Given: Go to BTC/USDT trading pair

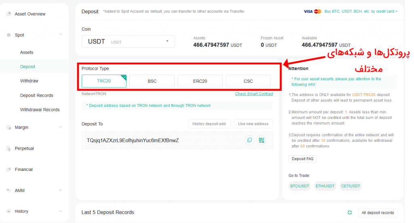Looking at the screenshot, I should tap(300, 186).
